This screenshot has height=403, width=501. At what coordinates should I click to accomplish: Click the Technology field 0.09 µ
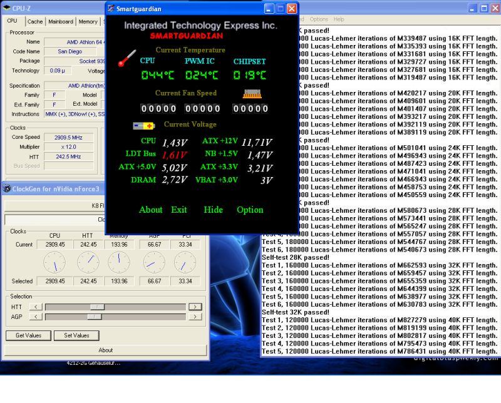(58, 71)
